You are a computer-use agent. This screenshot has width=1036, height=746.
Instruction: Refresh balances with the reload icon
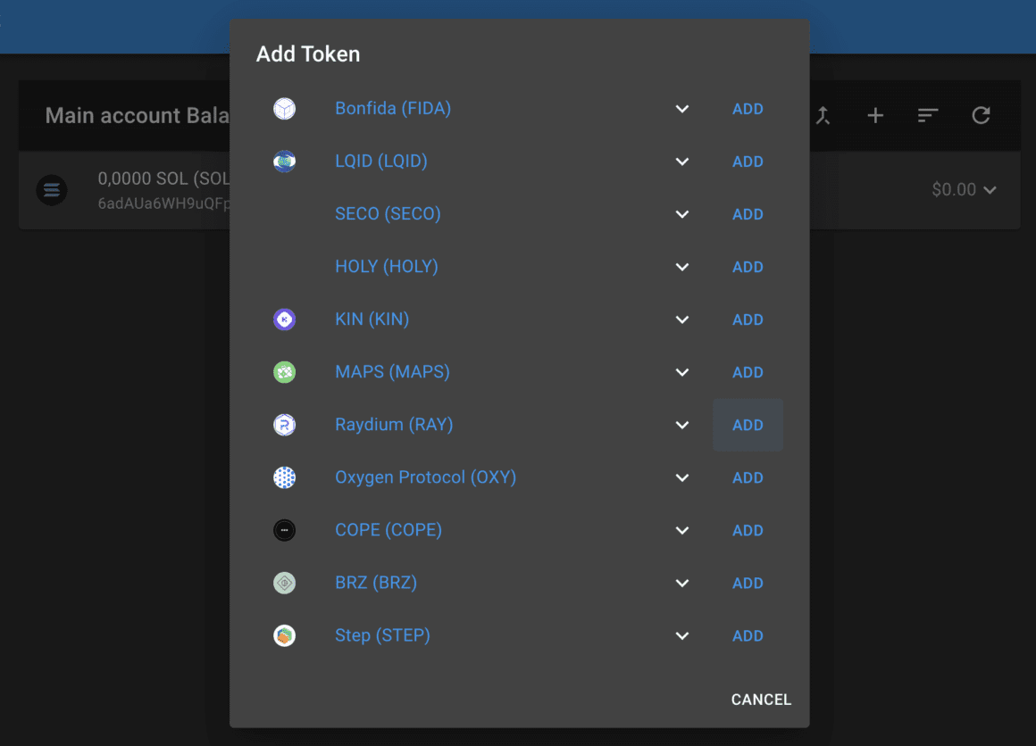click(x=981, y=115)
